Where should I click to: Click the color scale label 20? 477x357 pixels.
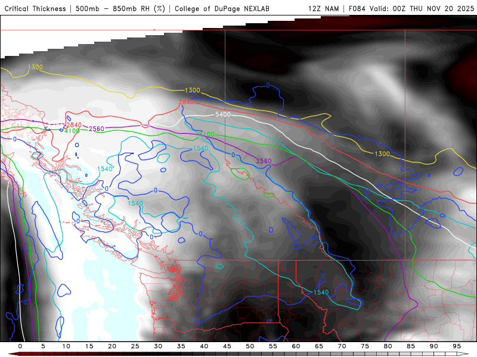click(112, 346)
